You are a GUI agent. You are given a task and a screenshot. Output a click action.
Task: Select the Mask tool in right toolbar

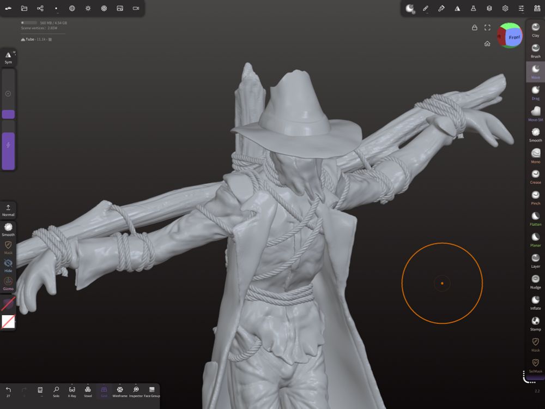coord(535,345)
